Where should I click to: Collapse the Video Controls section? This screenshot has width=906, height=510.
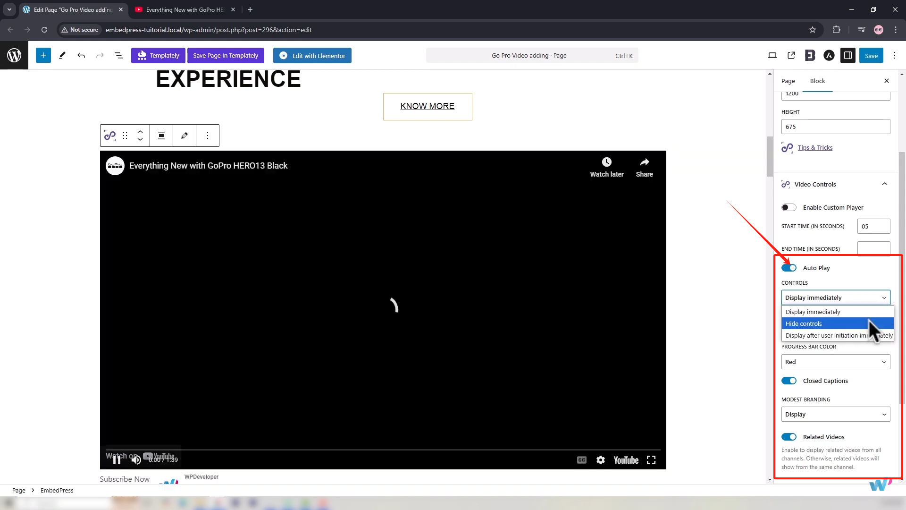884,184
